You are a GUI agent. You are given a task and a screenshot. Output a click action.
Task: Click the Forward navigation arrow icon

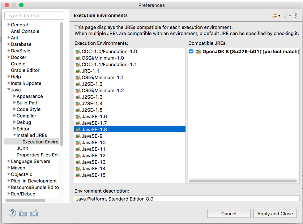tap(285, 16)
